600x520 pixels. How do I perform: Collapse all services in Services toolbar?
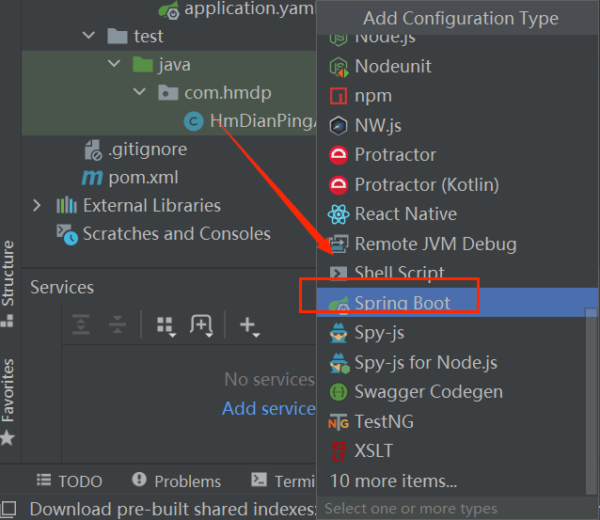[x=118, y=324]
